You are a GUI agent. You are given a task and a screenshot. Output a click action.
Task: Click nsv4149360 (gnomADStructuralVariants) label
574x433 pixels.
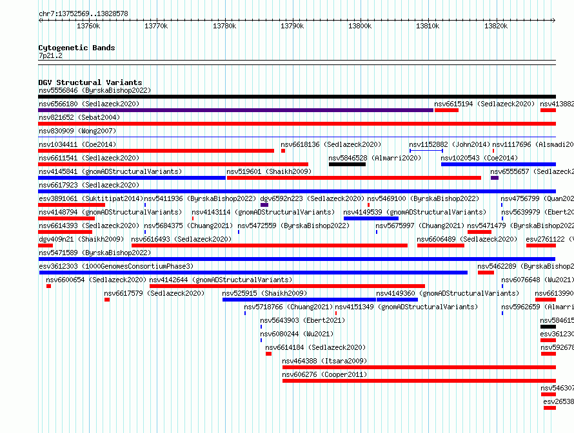448,293
